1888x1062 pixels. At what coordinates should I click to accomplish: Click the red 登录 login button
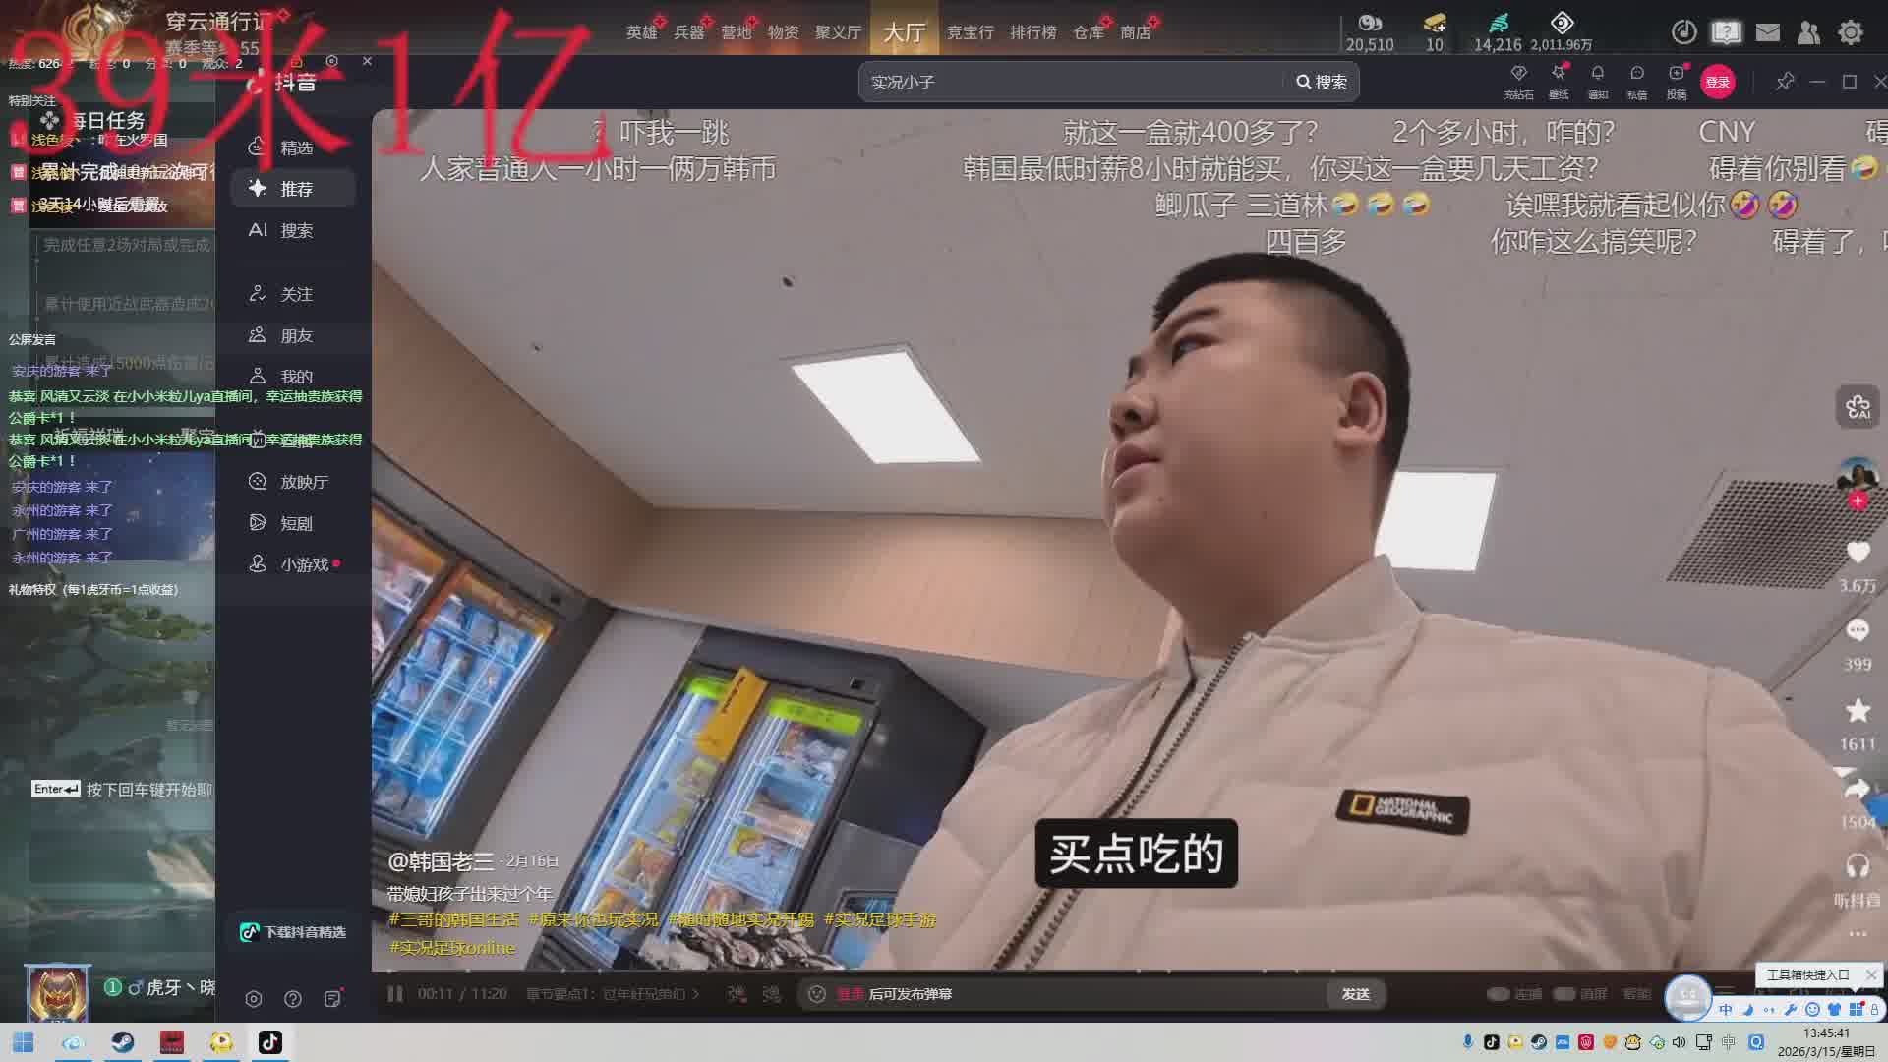tap(1717, 82)
